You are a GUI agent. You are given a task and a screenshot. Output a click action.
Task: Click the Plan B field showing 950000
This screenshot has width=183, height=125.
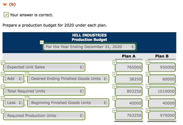tap(162, 67)
